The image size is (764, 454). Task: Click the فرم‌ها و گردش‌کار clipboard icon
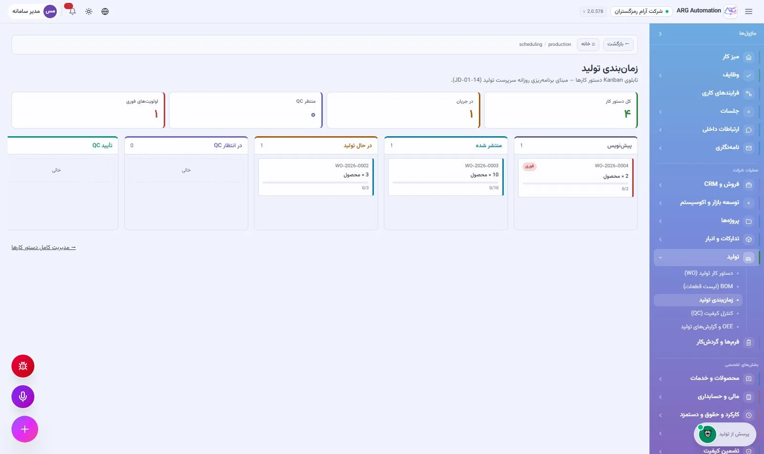click(749, 342)
